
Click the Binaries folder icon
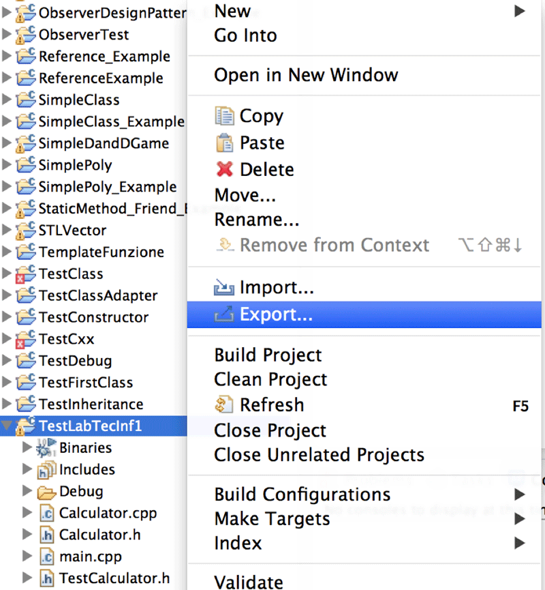click(x=46, y=448)
